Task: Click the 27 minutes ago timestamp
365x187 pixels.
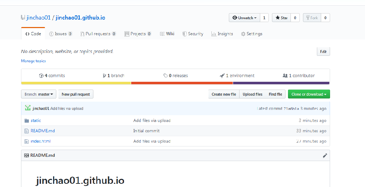Action: tap(311, 141)
